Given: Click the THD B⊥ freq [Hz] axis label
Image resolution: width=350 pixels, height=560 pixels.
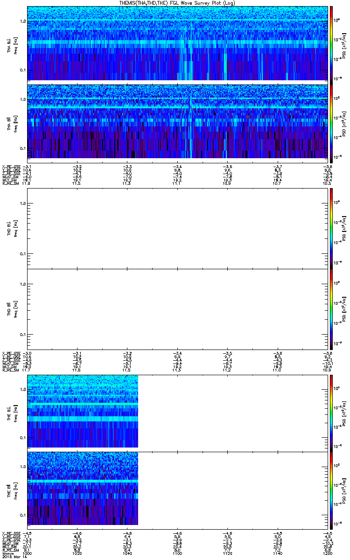Looking at the screenshot, I should point(16,229).
